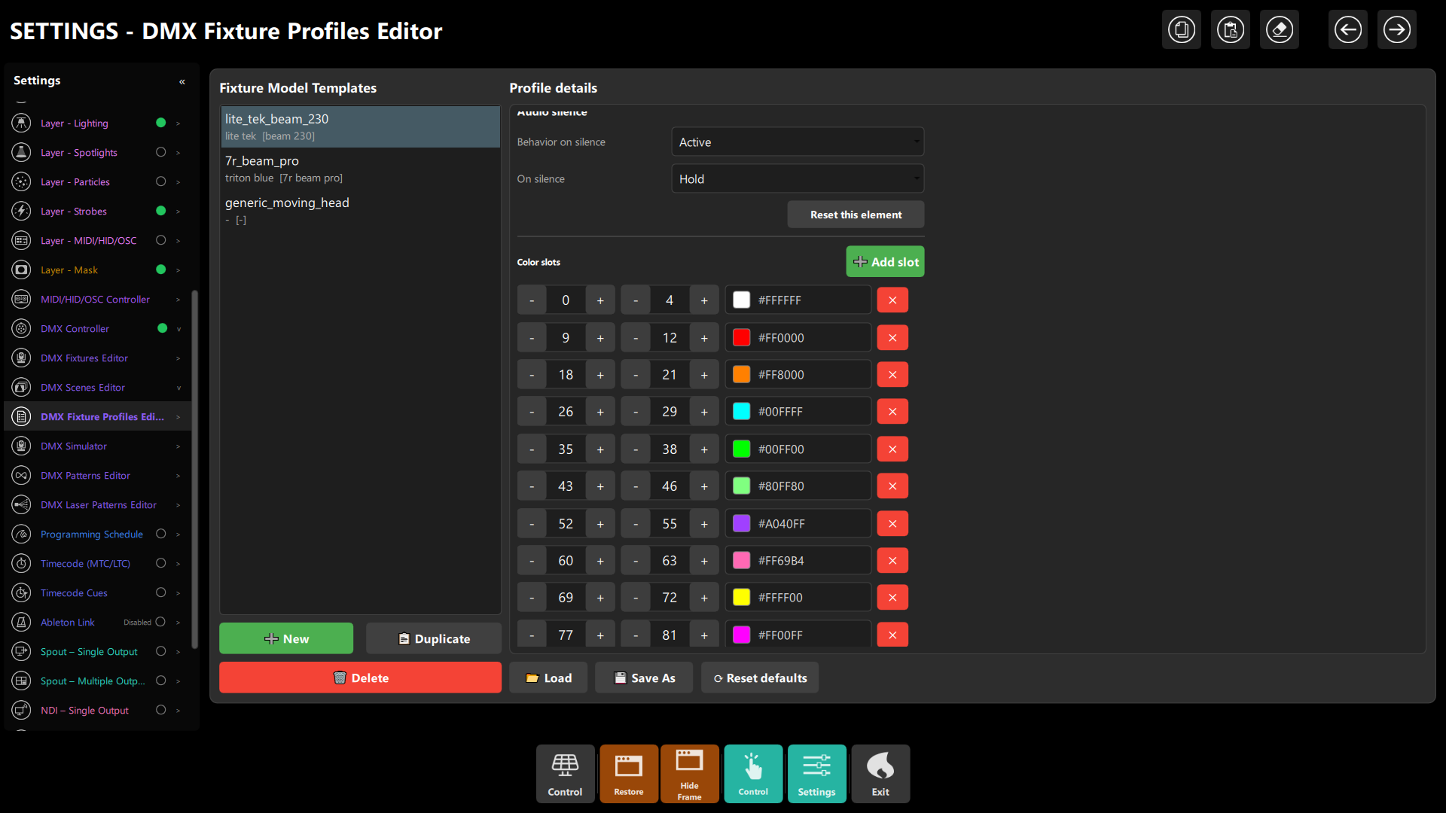Viewport: 1446px width, 813px height.
Task: Click the DMX Laser Patterns Editor icon
Action: pos(22,504)
